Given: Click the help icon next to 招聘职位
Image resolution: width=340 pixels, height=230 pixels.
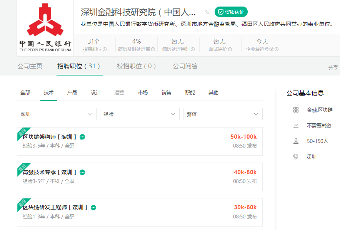Looking at the screenshot, I should click(105, 49).
